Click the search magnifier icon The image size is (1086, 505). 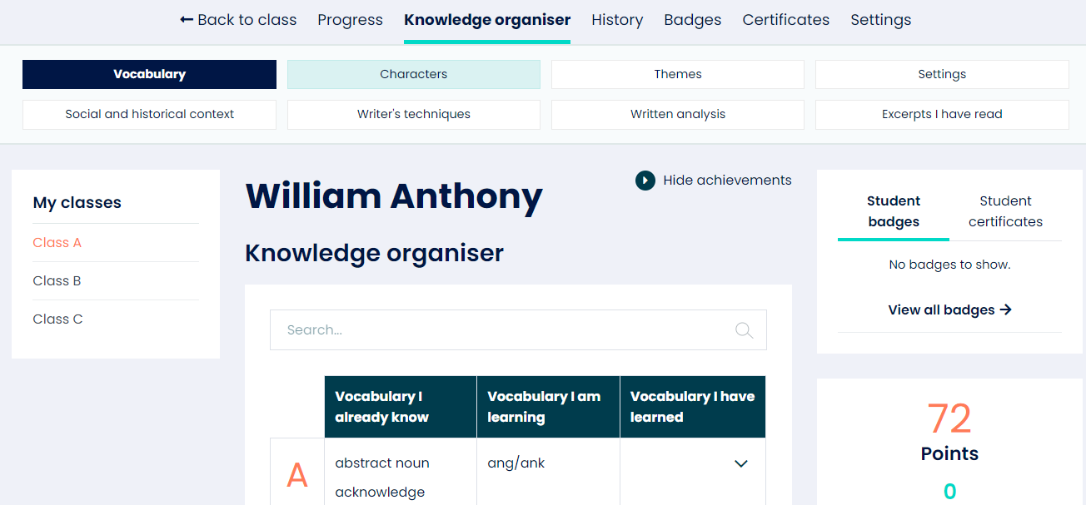(x=744, y=330)
